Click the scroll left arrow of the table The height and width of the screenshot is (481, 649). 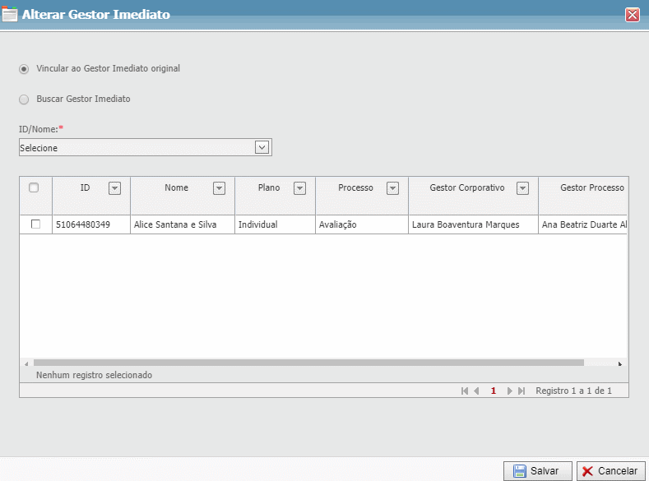point(25,363)
